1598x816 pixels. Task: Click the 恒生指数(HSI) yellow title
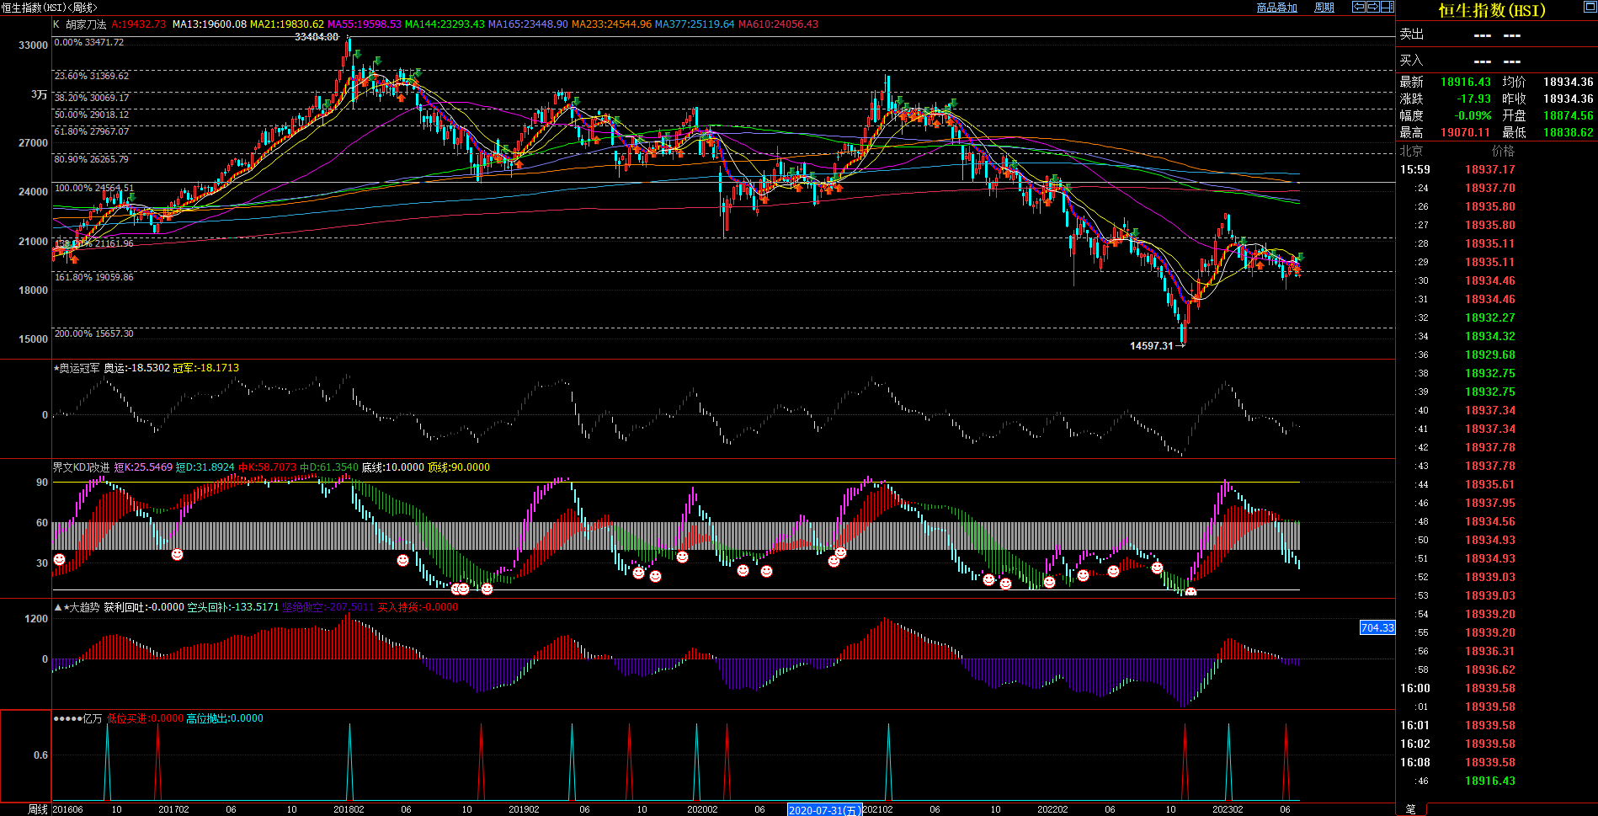[x=1492, y=10]
